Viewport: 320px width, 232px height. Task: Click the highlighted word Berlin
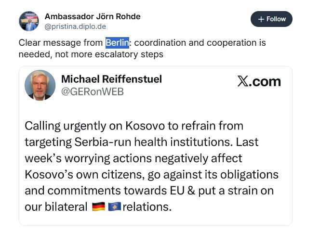click(x=118, y=43)
